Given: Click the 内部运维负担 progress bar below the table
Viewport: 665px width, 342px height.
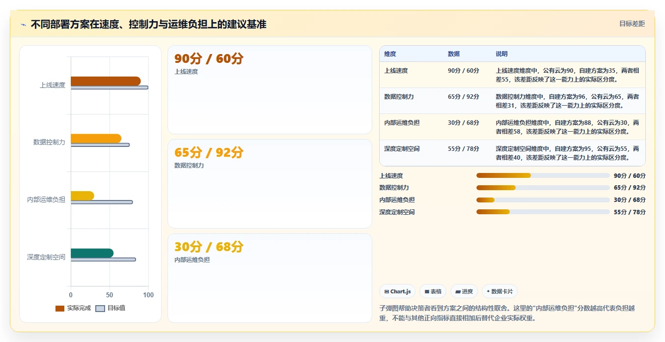Looking at the screenshot, I should pos(543,200).
